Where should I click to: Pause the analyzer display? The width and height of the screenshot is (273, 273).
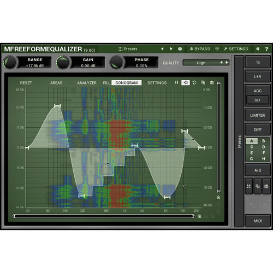pos(176,82)
